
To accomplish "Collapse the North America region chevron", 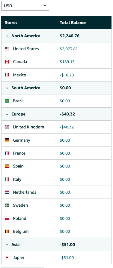I will point(7,36).
